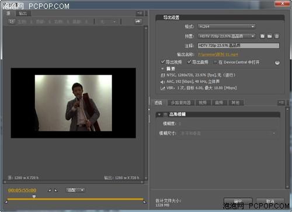This screenshot has height=212, width=292.
Task: Collapse the 高斯模糊 section triangle
Action: pos(159,114)
